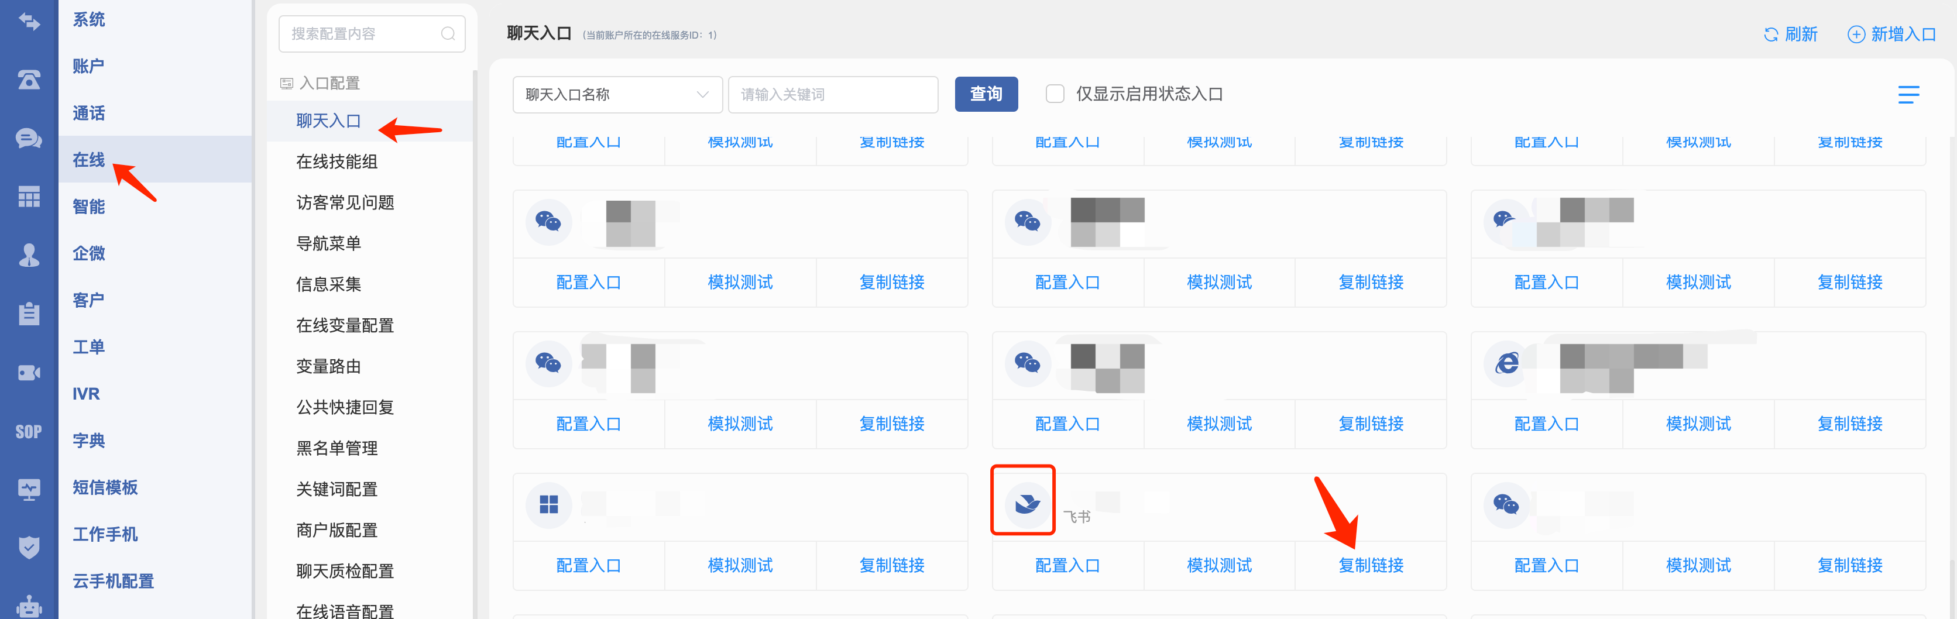Click 配置入口 on the Windows-icon card

[589, 565]
